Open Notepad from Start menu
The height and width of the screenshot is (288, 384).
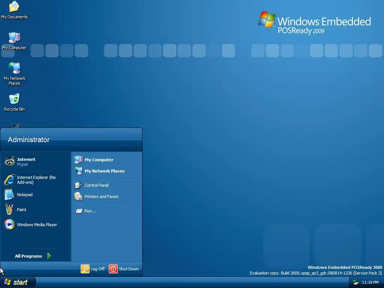9,195
